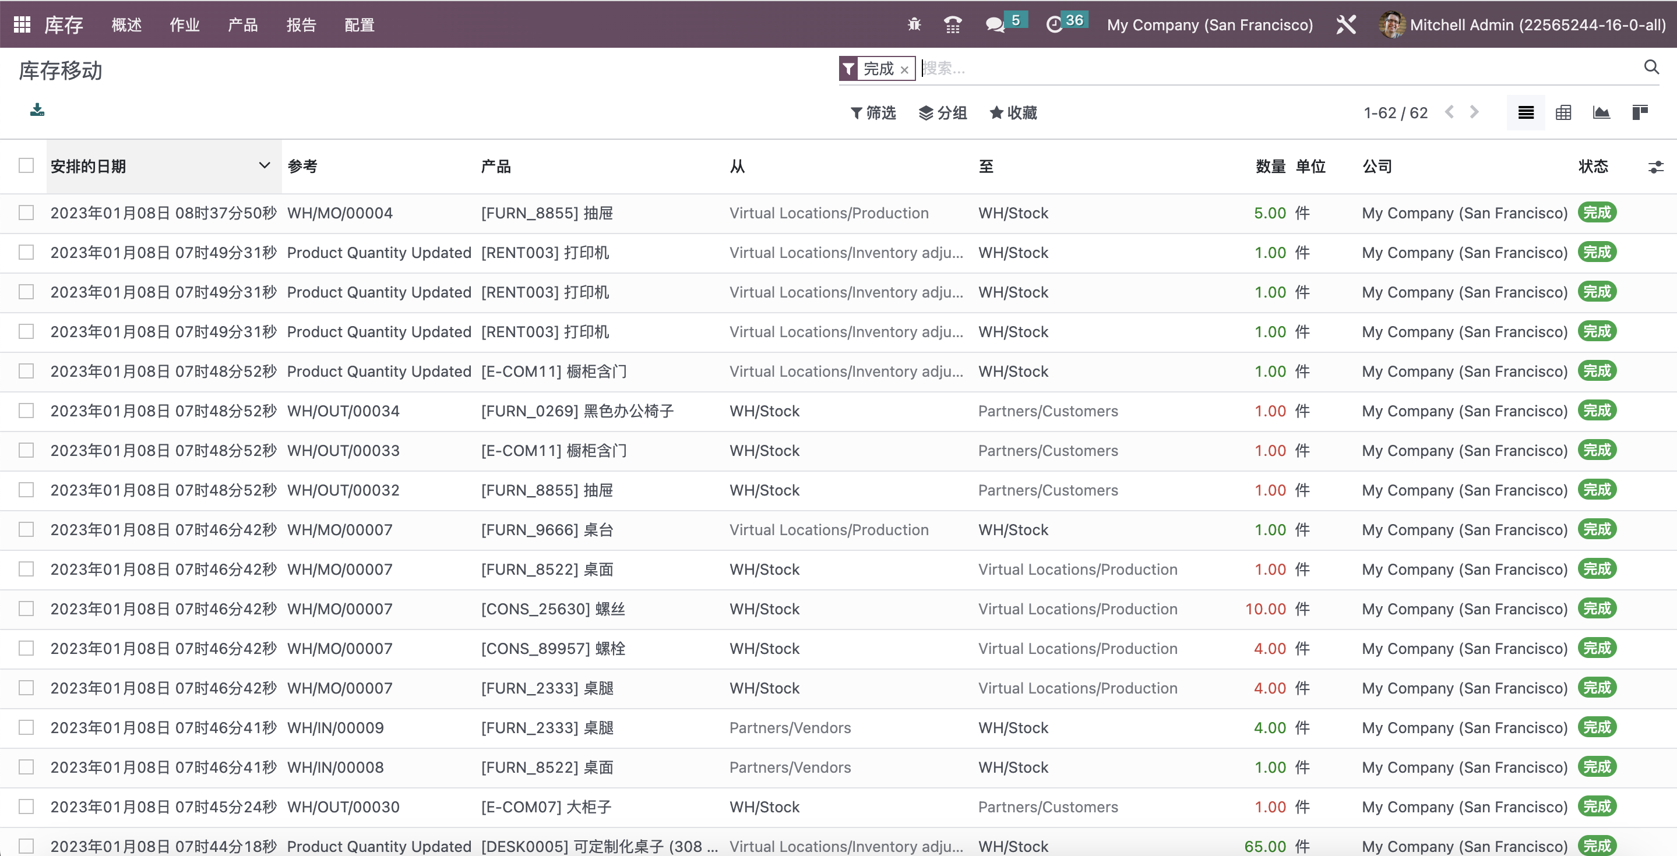Open the studio wrench tools icon
Screen dimensions: 1677x856
pyautogui.click(x=1346, y=24)
